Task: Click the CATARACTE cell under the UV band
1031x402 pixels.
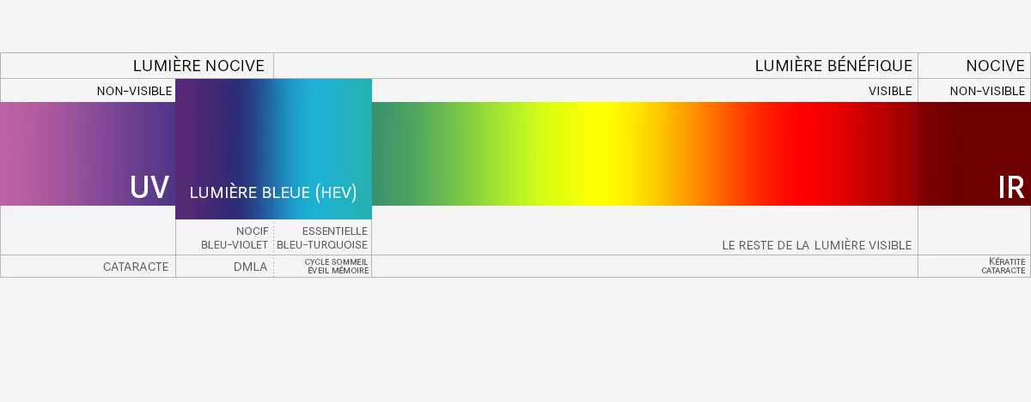Action: (136, 267)
